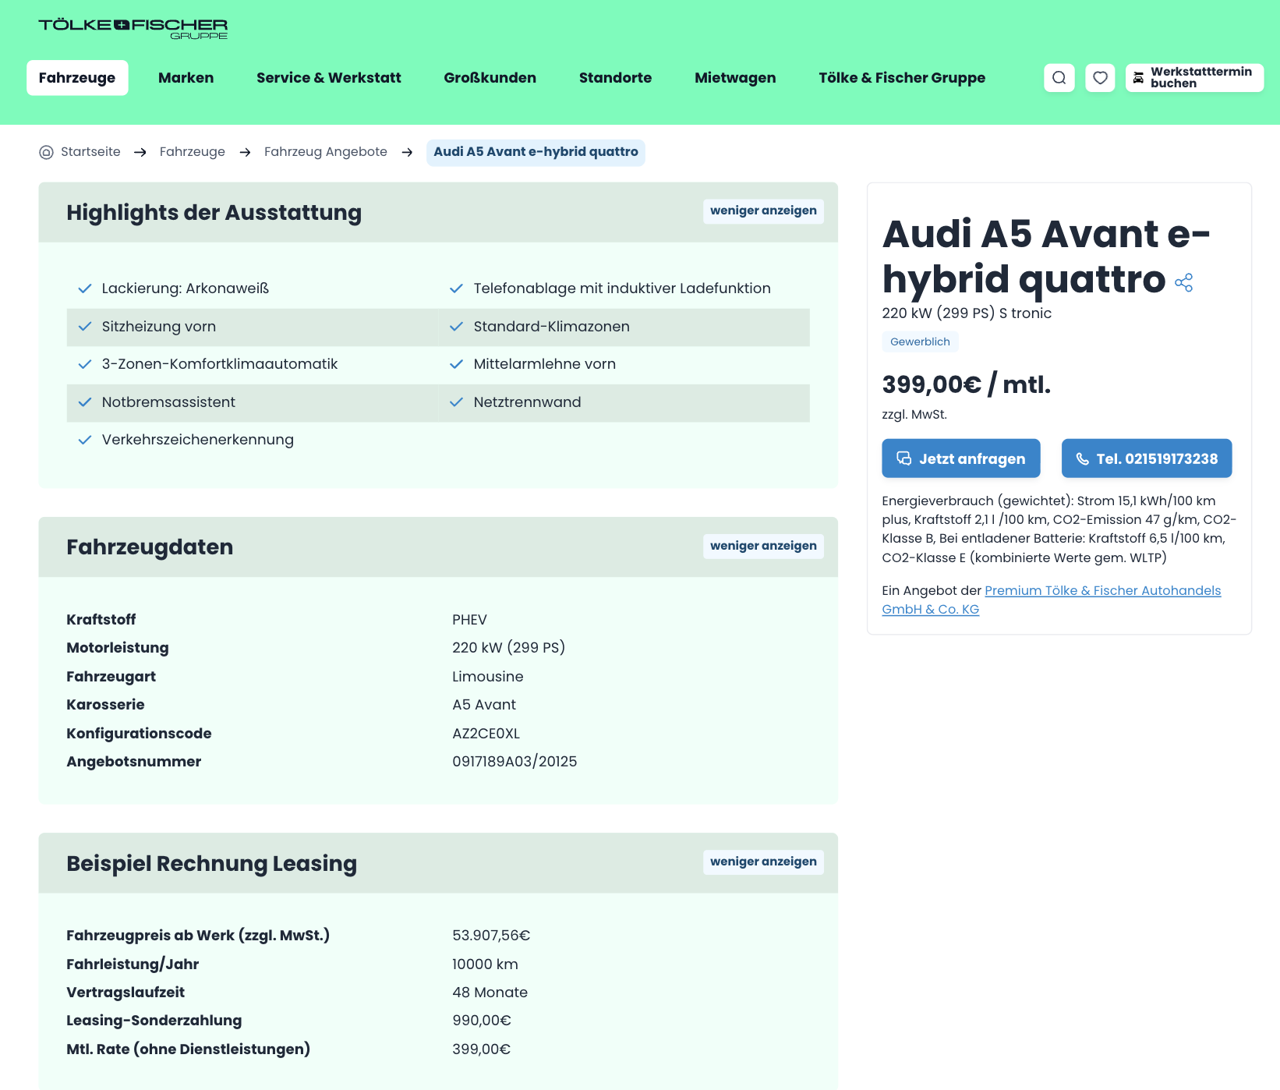Open the Großkunden menu item

click(x=490, y=78)
